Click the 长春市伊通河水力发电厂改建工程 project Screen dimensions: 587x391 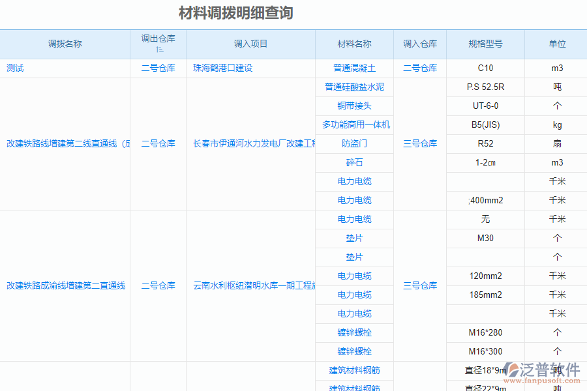[x=251, y=144]
